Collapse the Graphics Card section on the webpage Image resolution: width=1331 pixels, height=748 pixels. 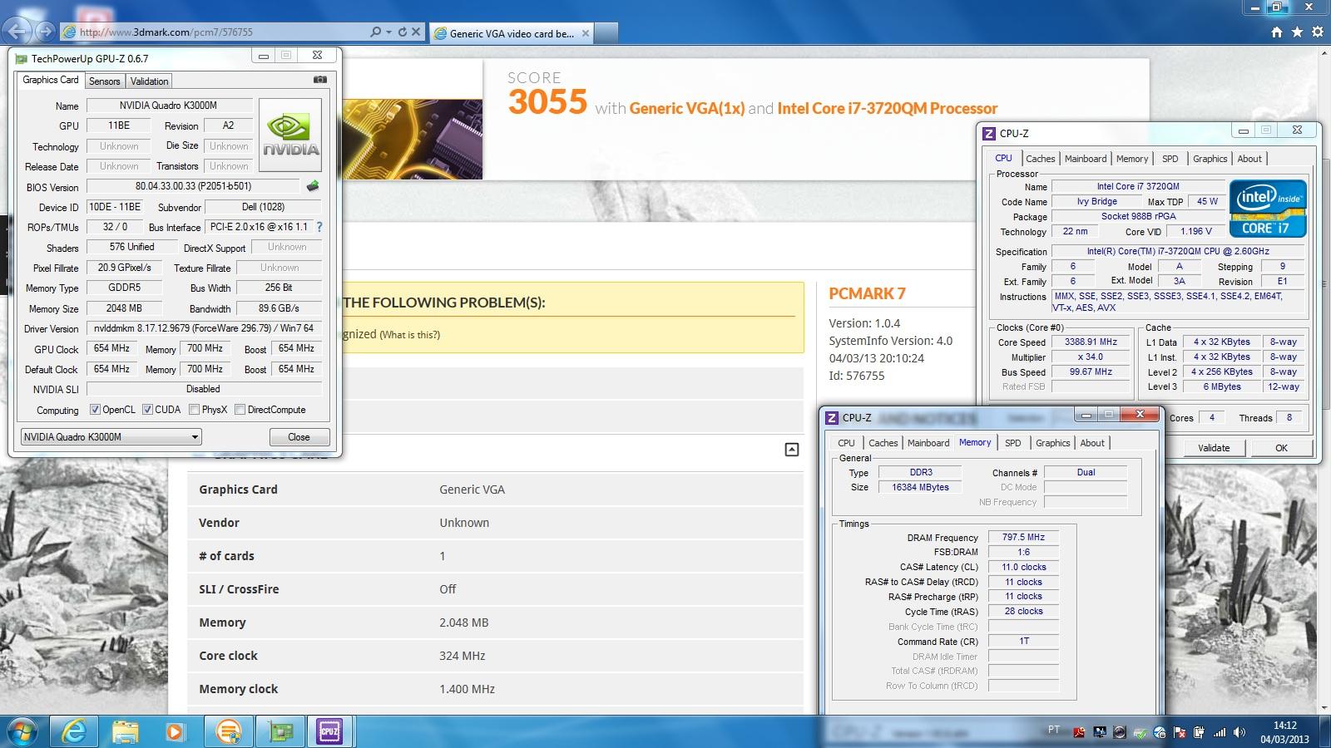click(792, 450)
